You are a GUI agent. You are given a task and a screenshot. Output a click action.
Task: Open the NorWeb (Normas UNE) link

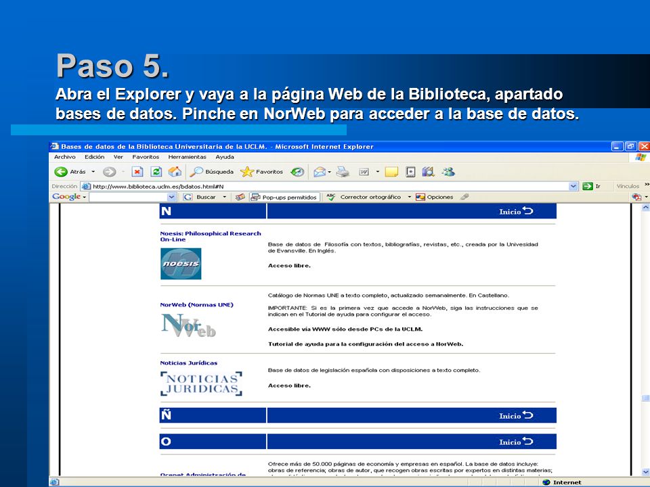pos(196,305)
